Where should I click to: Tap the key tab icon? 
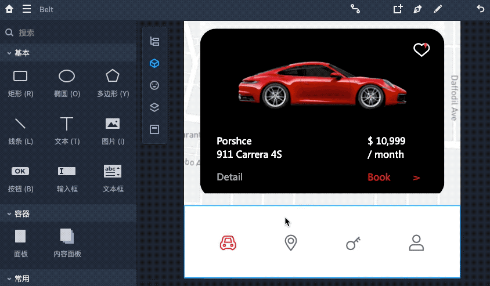click(x=354, y=243)
